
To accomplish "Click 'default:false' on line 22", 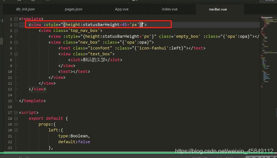I will tap(74, 142).
